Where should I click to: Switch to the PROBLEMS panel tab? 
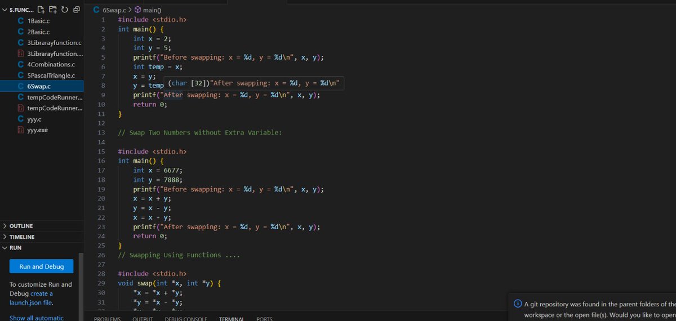coord(107,319)
